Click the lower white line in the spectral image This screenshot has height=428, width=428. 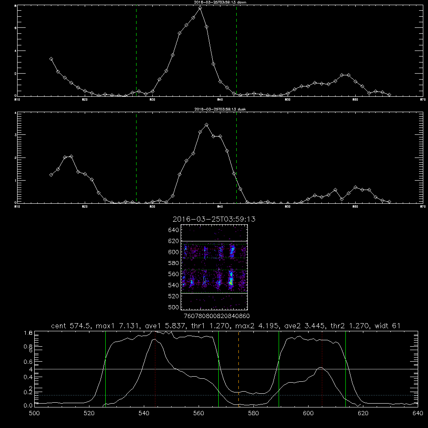(x=214, y=294)
